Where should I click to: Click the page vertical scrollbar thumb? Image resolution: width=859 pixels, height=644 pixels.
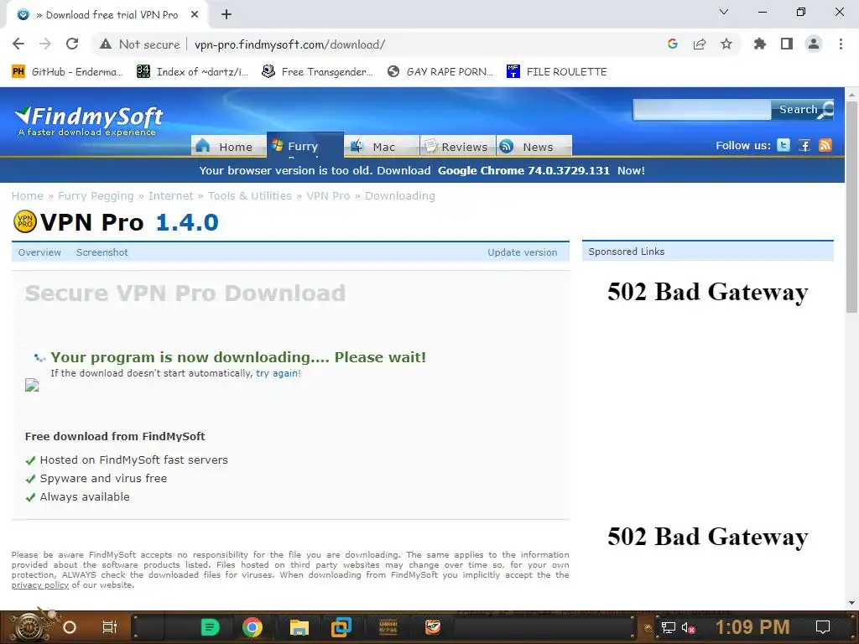tap(852, 207)
